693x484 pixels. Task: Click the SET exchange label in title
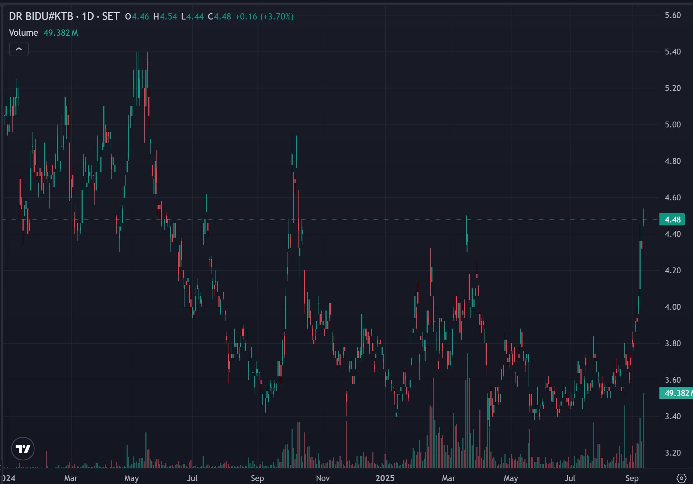point(111,17)
